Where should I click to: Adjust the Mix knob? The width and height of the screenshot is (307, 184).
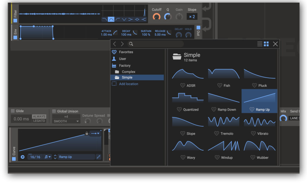tap(283, 118)
